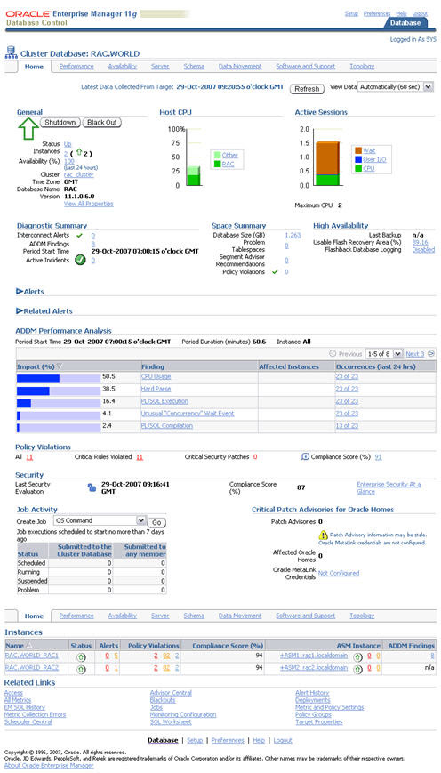Open the Hard Parse finding link
The image size is (441, 773).
point(156,389)
